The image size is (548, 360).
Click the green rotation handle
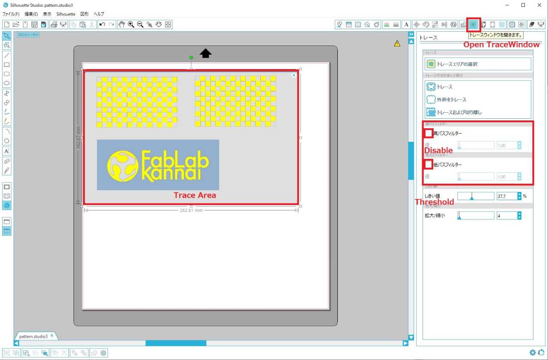pos(191,57)
